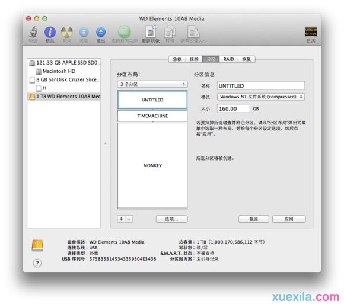Select the UNTITLED partition block

click(152, 100)
